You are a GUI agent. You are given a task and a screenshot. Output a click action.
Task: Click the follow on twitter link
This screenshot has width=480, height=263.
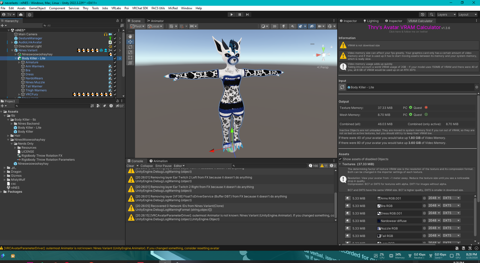pos(408,32)
